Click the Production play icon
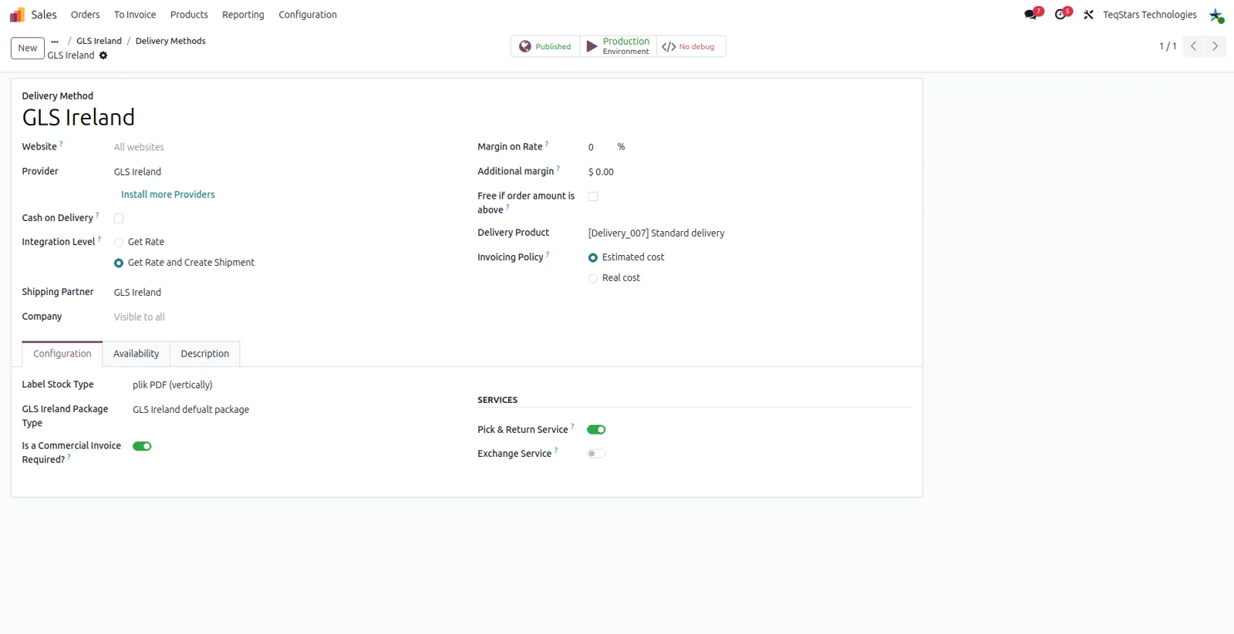 point(592,46)
